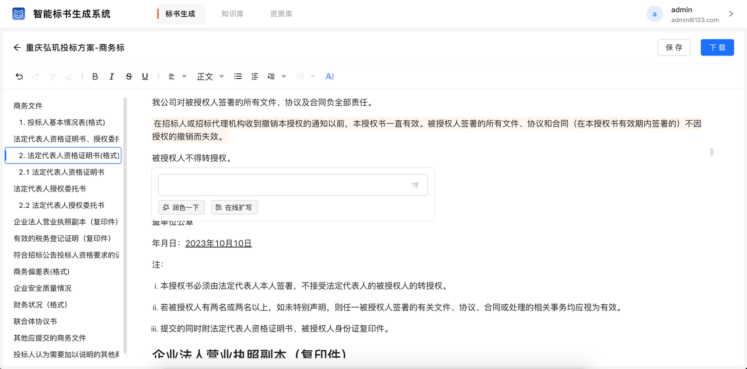
Task: Click the outline panel scrollbar
Action: (x=125, y=226)
